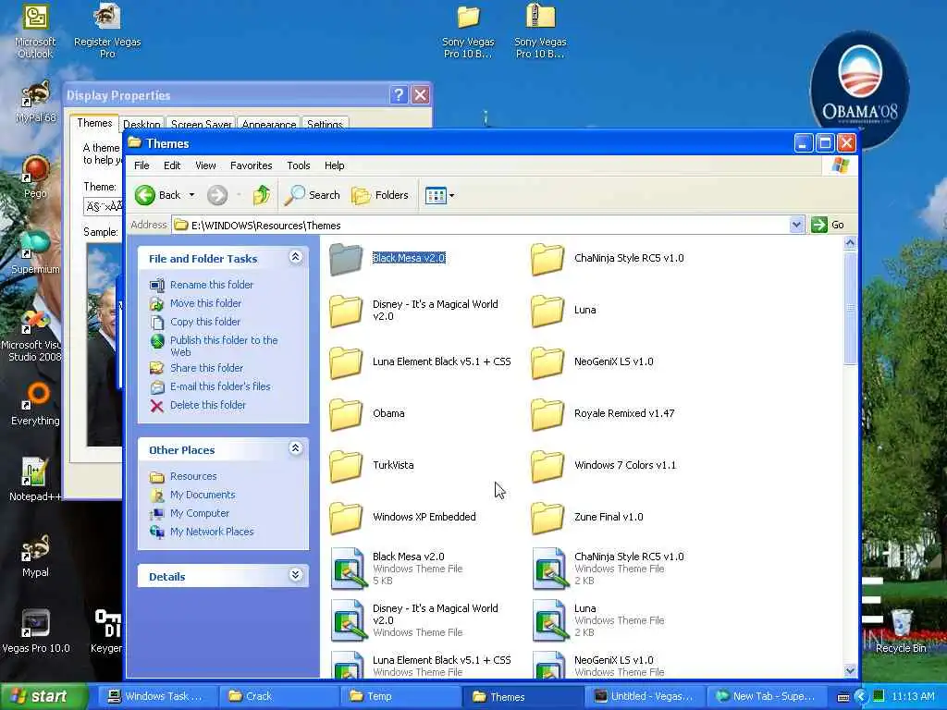Click Publish this folder to the Web
The image size is (947, 710).
click(224, 346)
